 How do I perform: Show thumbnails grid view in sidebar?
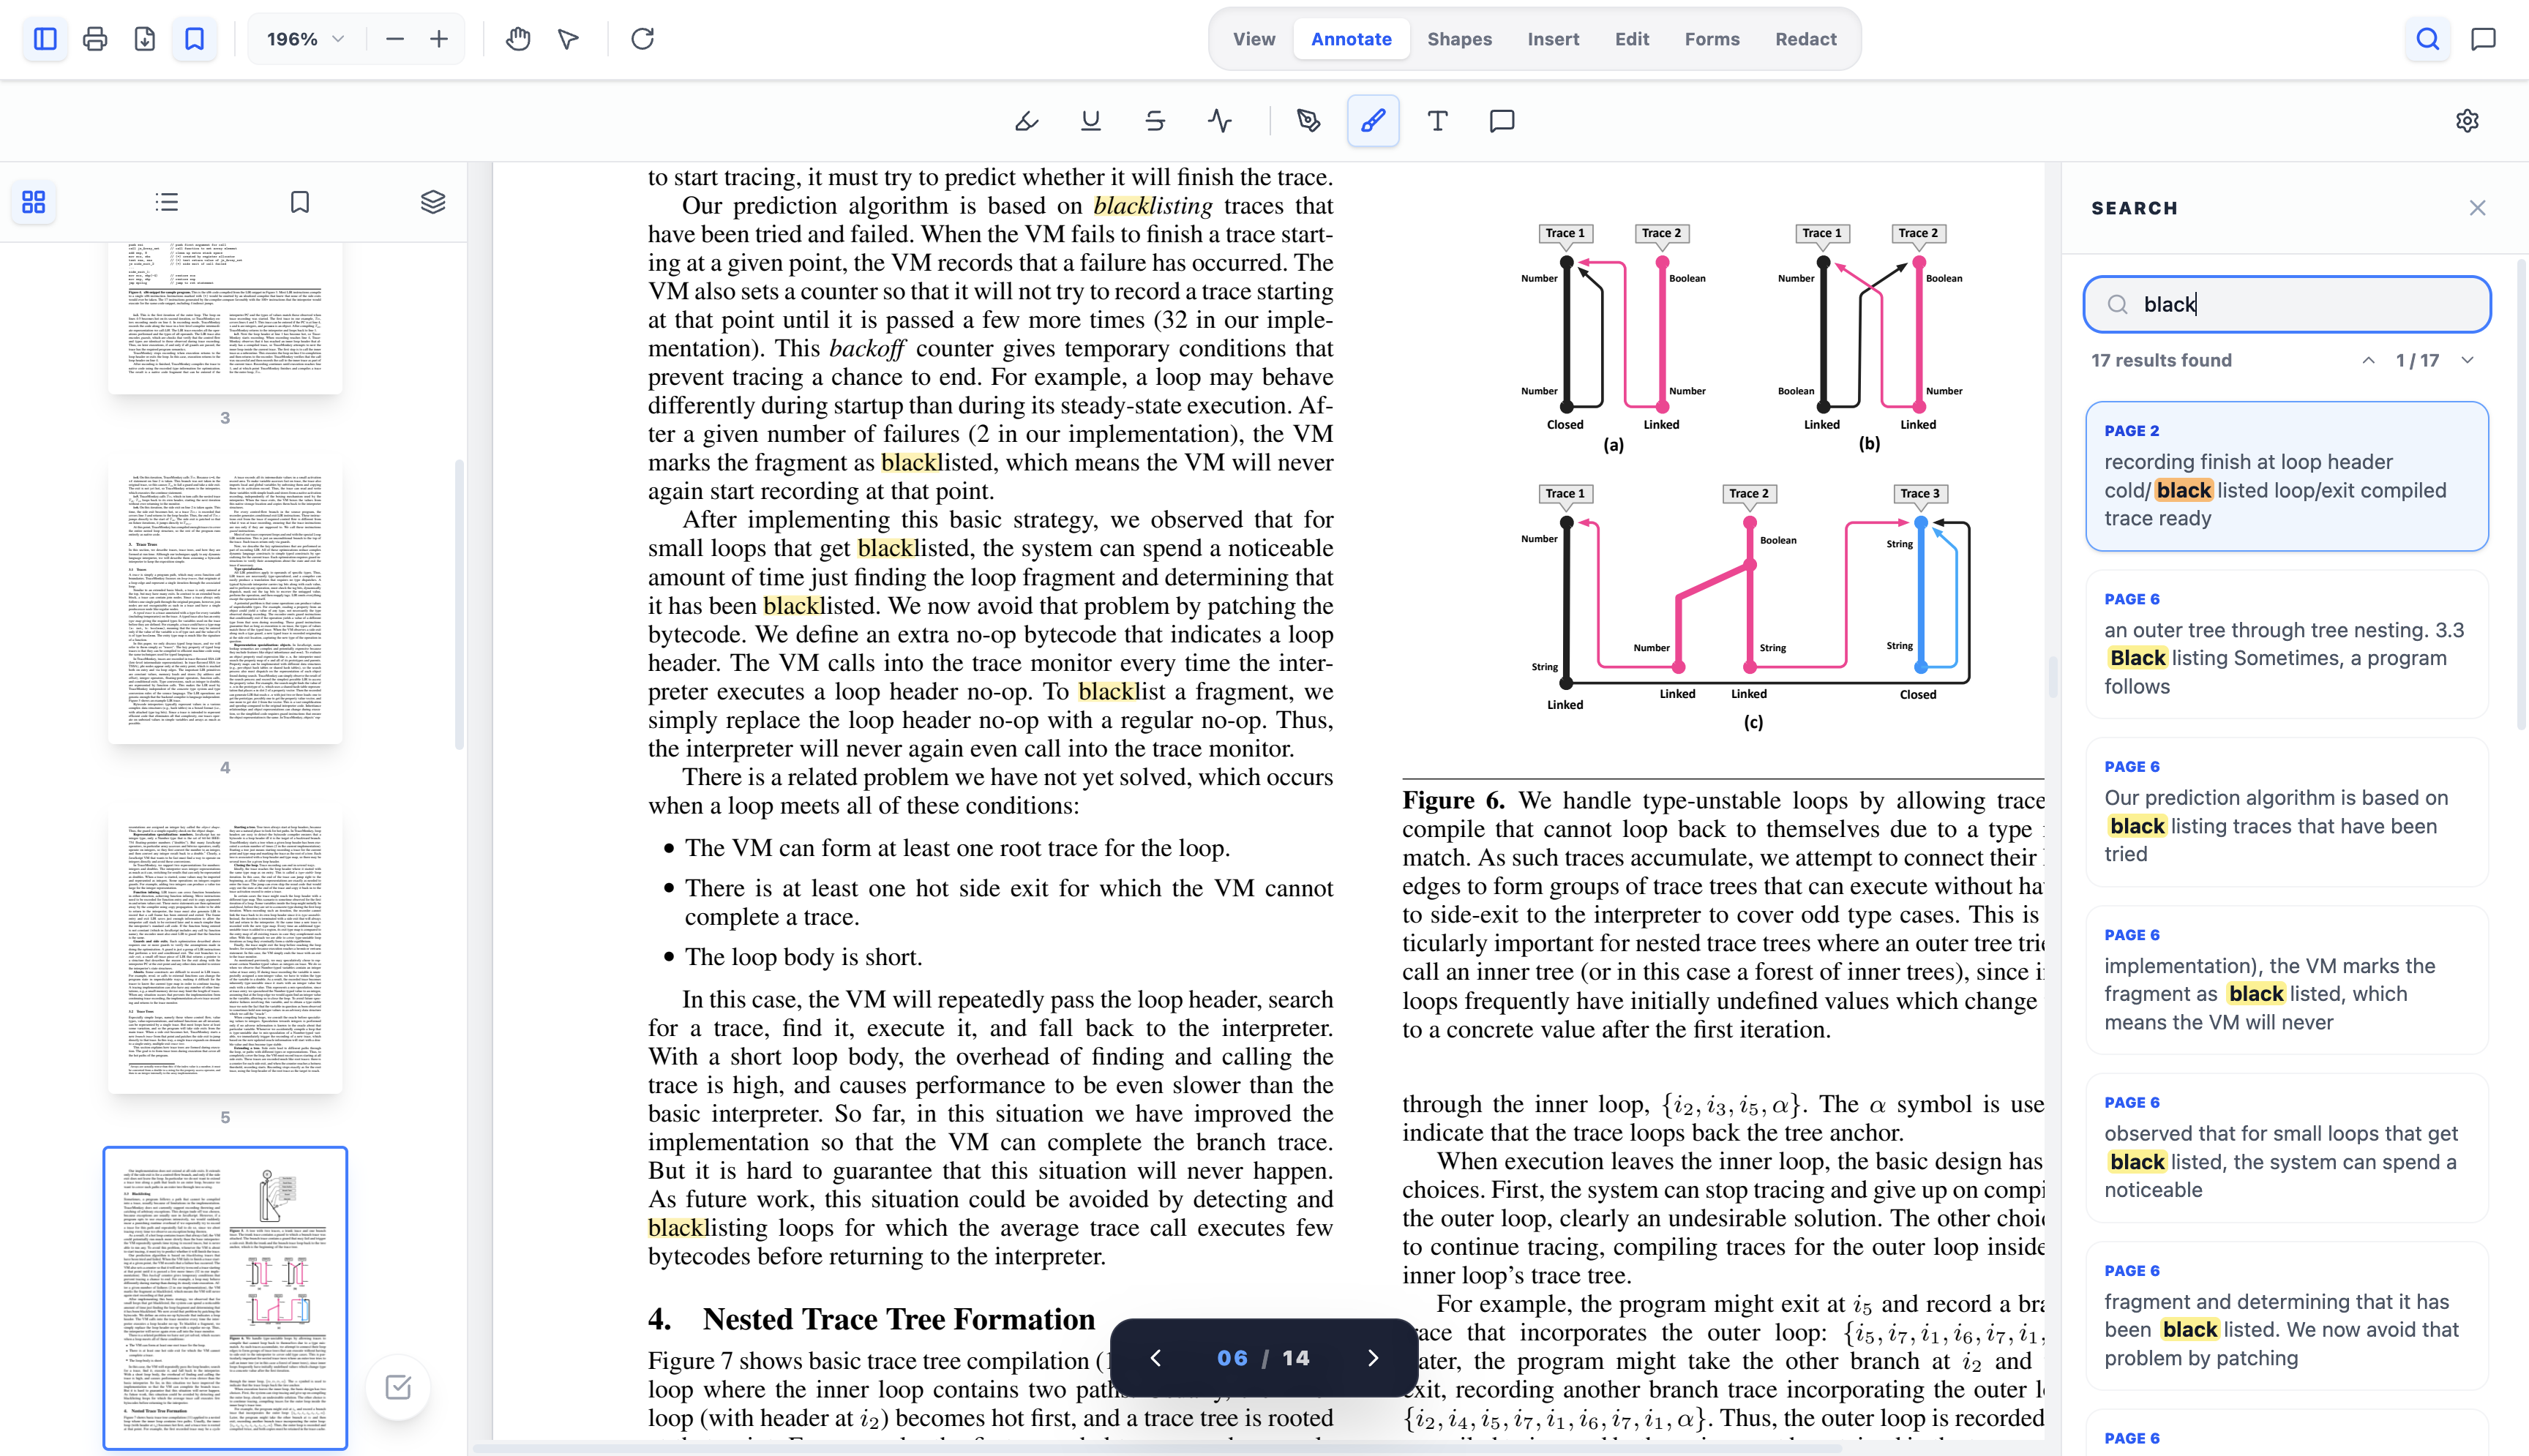coord(34,202)
